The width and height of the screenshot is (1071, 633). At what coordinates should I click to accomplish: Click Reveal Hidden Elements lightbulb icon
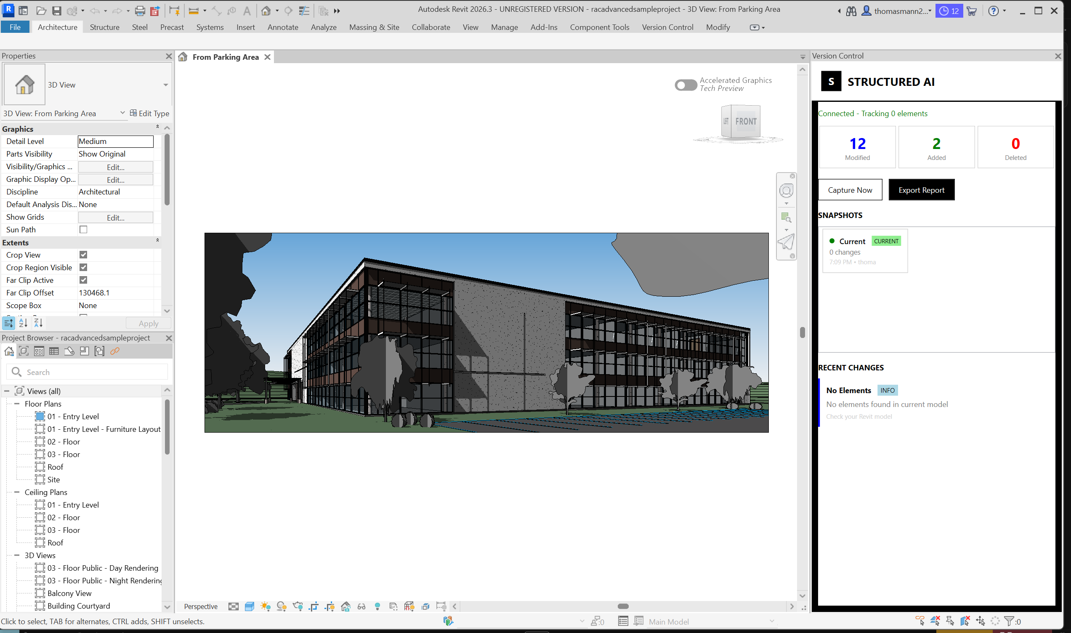377,606
